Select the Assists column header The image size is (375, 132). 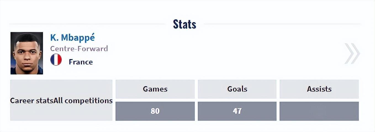(x=319, y=89)
